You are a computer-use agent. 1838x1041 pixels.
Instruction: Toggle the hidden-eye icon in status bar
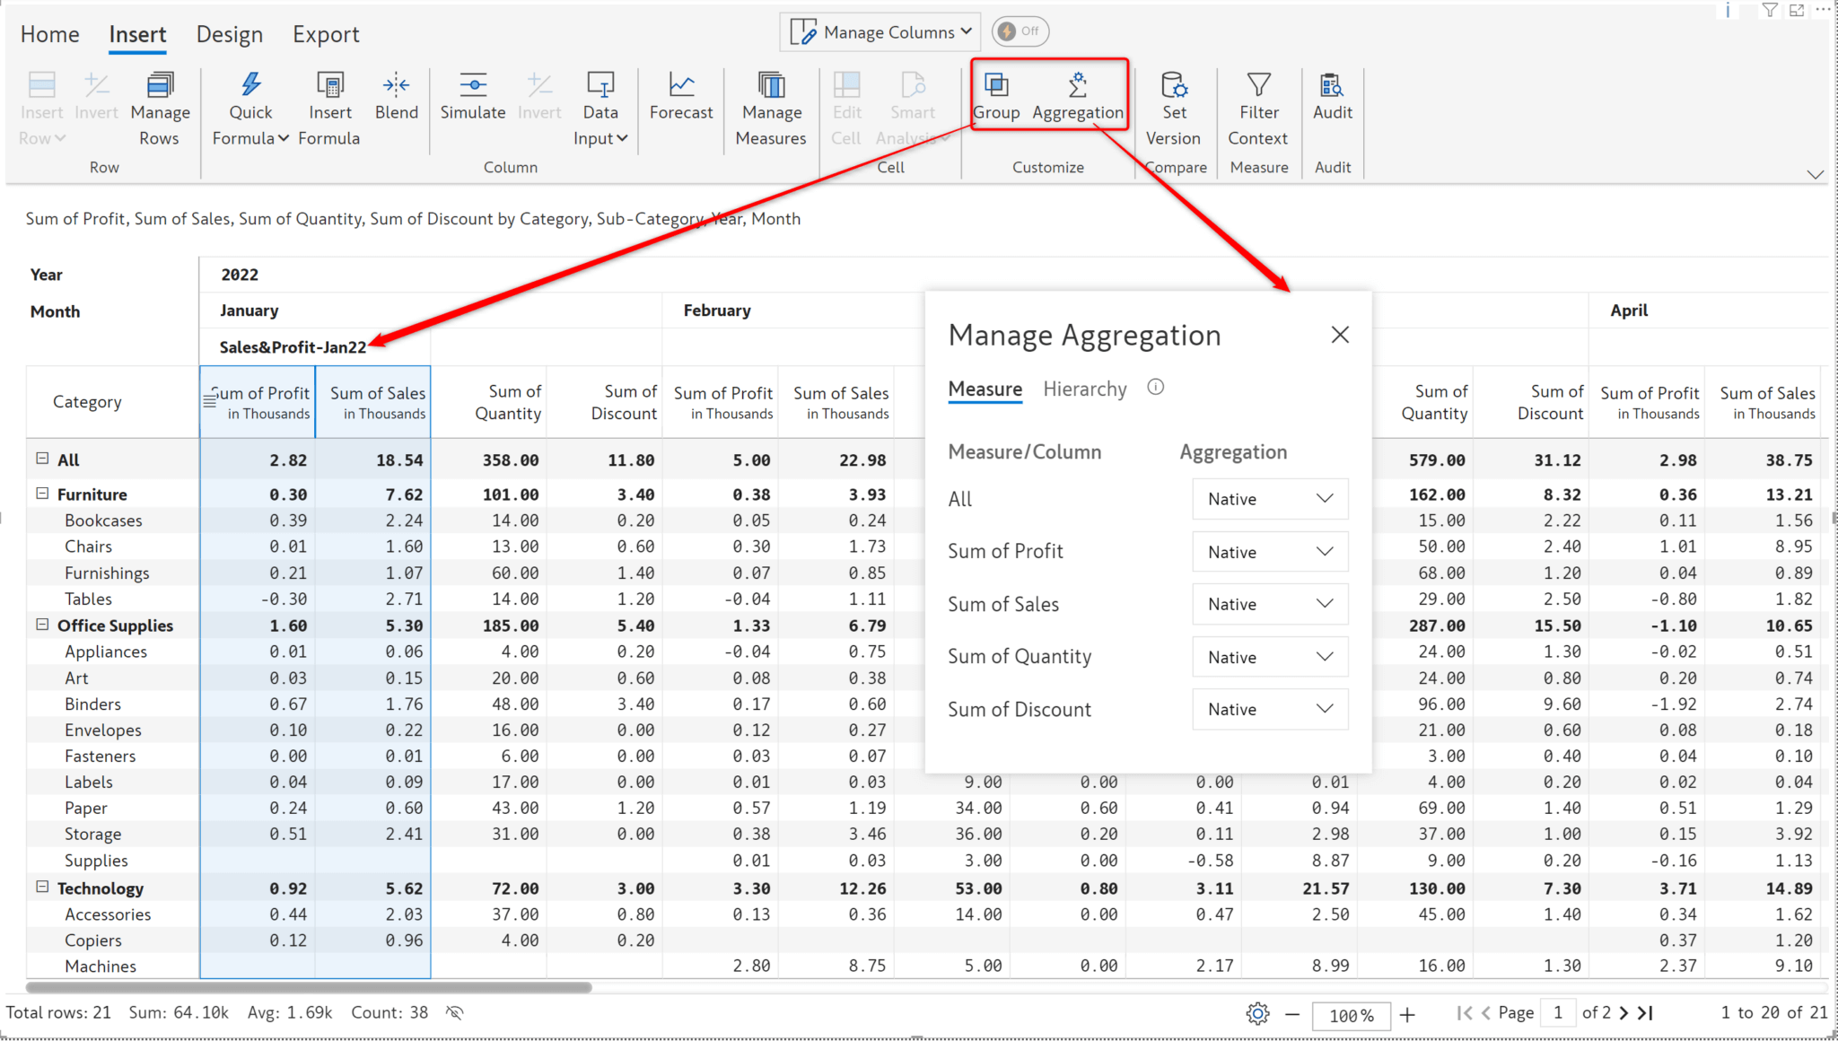(x=455, y=1012)
